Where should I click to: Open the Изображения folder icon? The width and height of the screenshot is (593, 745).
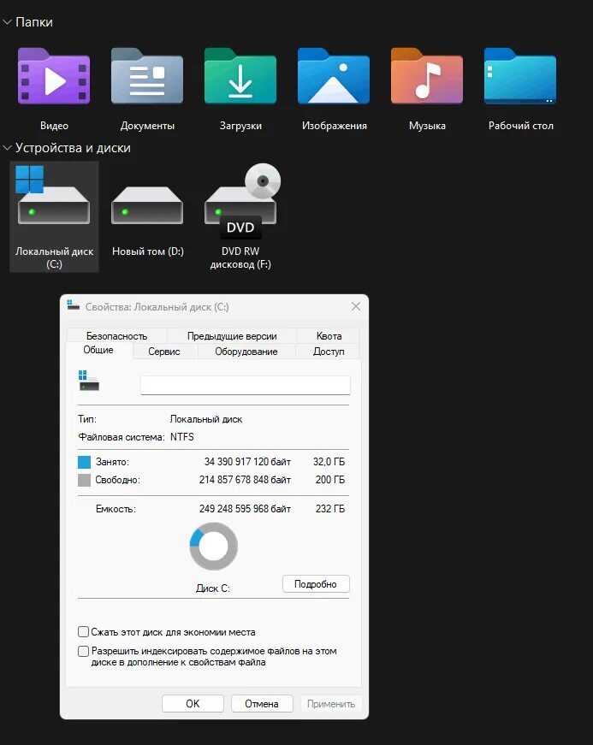[334, 76]
